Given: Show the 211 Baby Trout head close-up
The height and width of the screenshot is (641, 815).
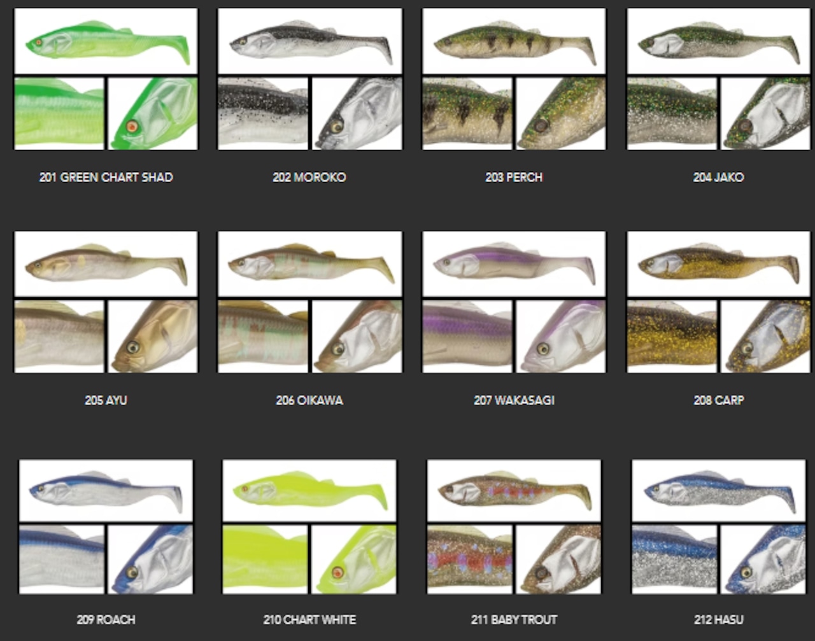Looking at the screenshot, I should (558, 560).
